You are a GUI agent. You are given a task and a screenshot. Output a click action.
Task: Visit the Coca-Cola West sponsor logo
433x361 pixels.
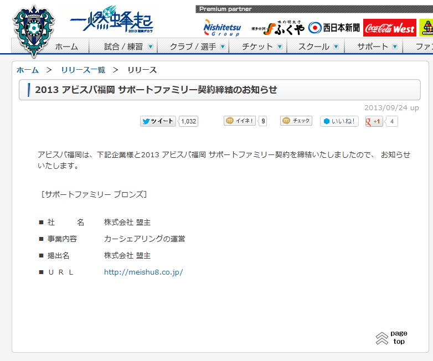click(390, 28)
